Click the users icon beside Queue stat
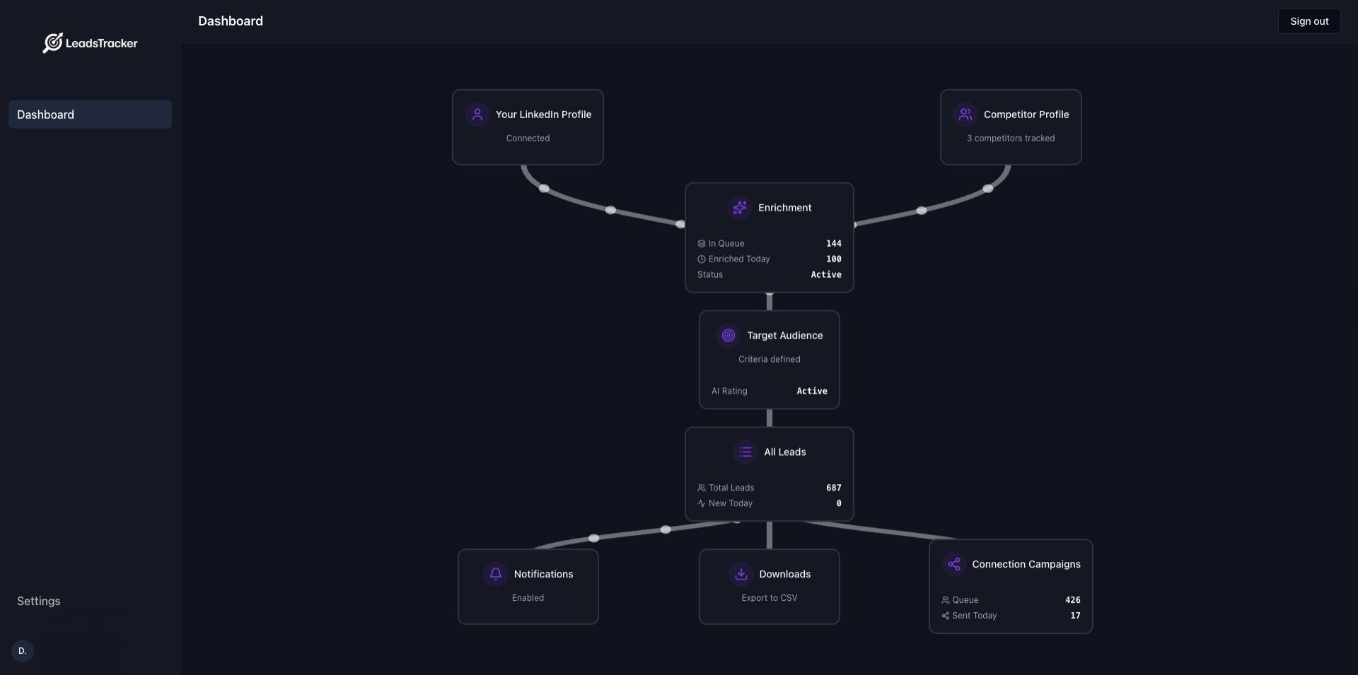This screenshot has height=675, width=1358. tap(946, 600)
